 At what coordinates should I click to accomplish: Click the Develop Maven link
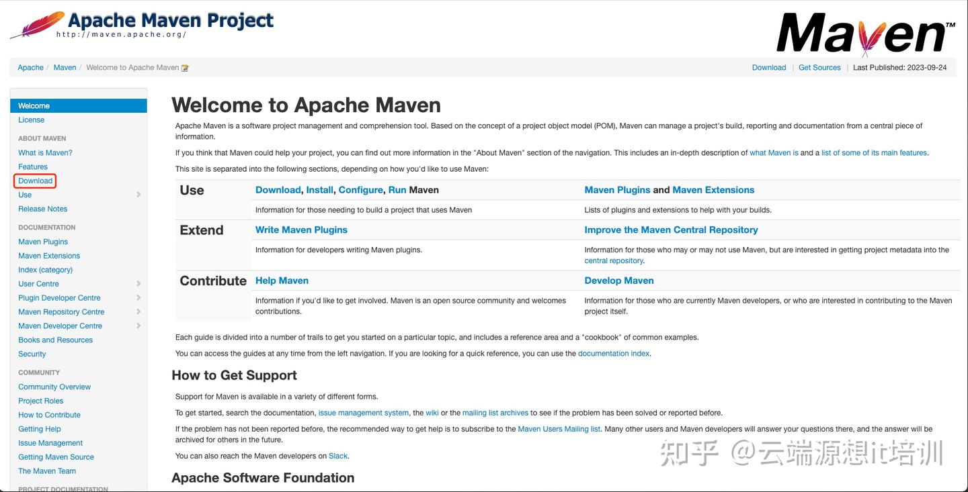pos(618,281)
